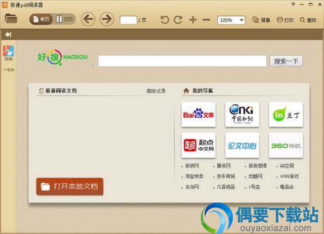The width and height of the screenshot is (324, 234).
Task: Click the 打开本地文档 button
Action: click(x=70, y=186)
